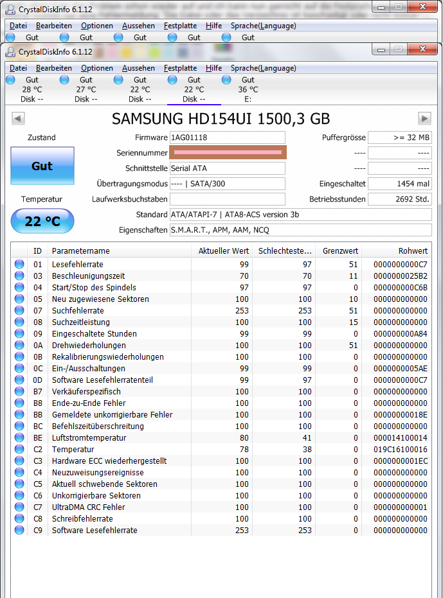443x598 pixels.
Task: Sort by the Parametername column header
Action: click(119, 251)
